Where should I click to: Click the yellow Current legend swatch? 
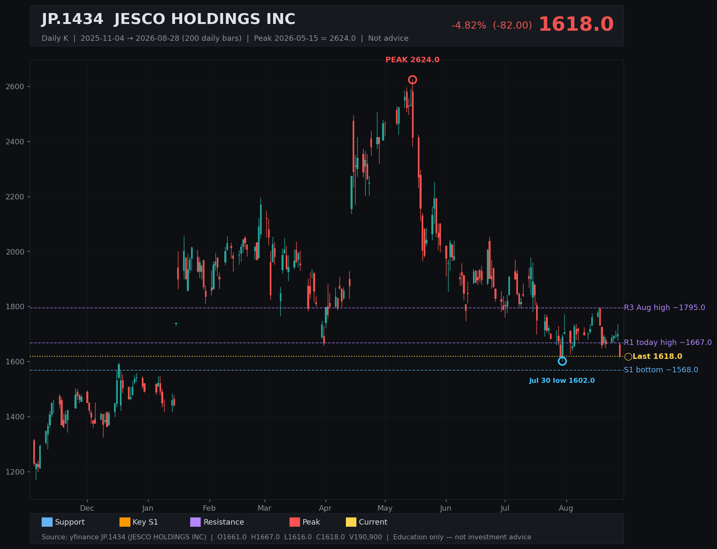pyautogui.click(x=351, y=522)
